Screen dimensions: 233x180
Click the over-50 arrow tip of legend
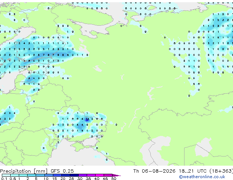coord(116,176)
